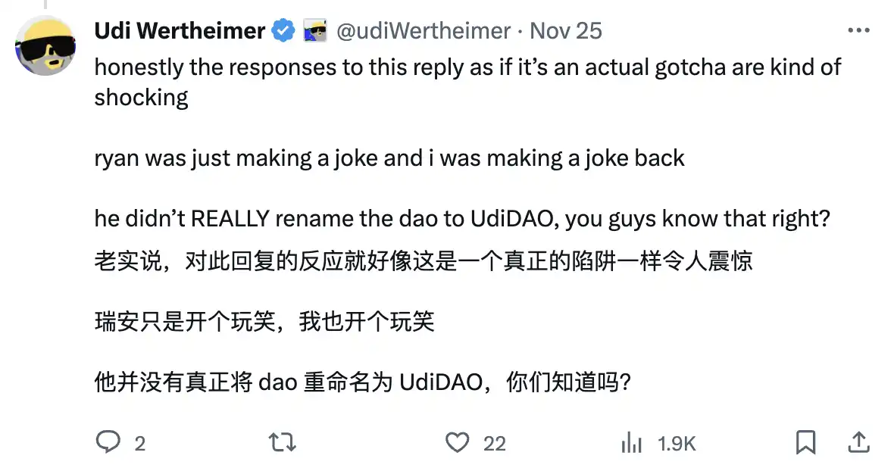Image resolution: width=894 pixels, height=471 pixels.
Task: Click the reply speech bubble icon
Action: pos(108,442)
